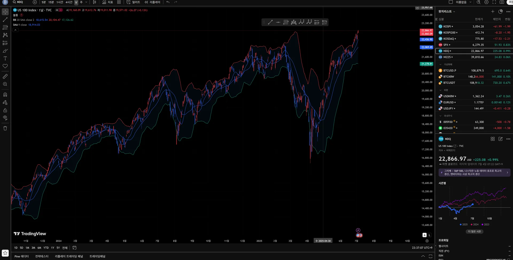Click the add symbol compare plus icon
Image resolution: width=513 pixels, height=260 pixels.
tap(35, 2)
